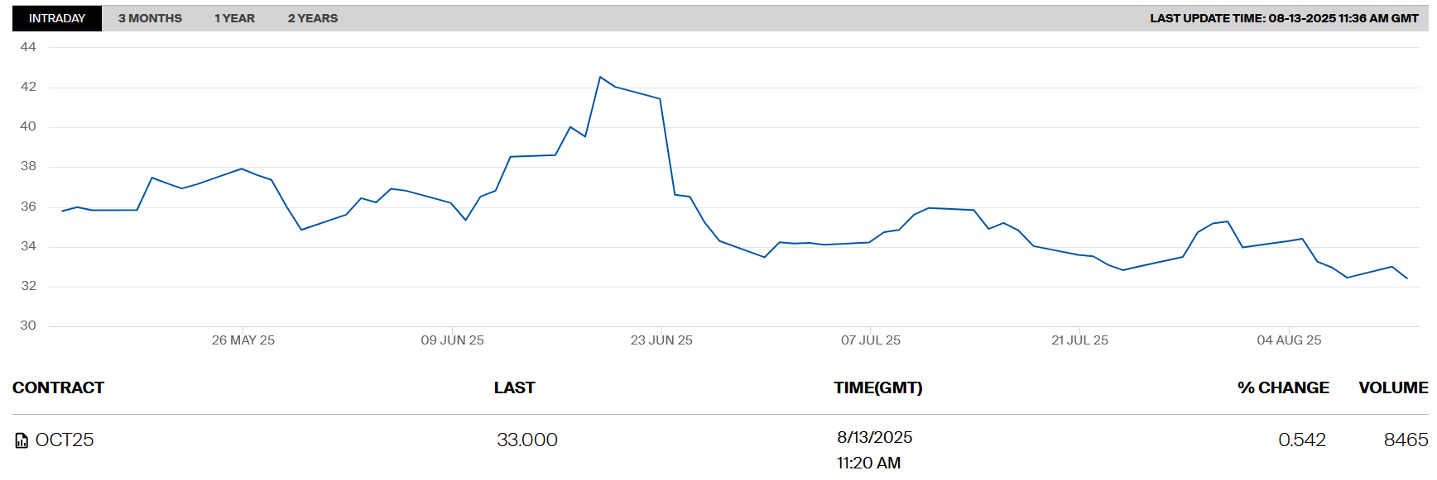This screenshot has height=480, width=1437.
Task: Click the CONTRACT column header
Action: pos(58,387)
